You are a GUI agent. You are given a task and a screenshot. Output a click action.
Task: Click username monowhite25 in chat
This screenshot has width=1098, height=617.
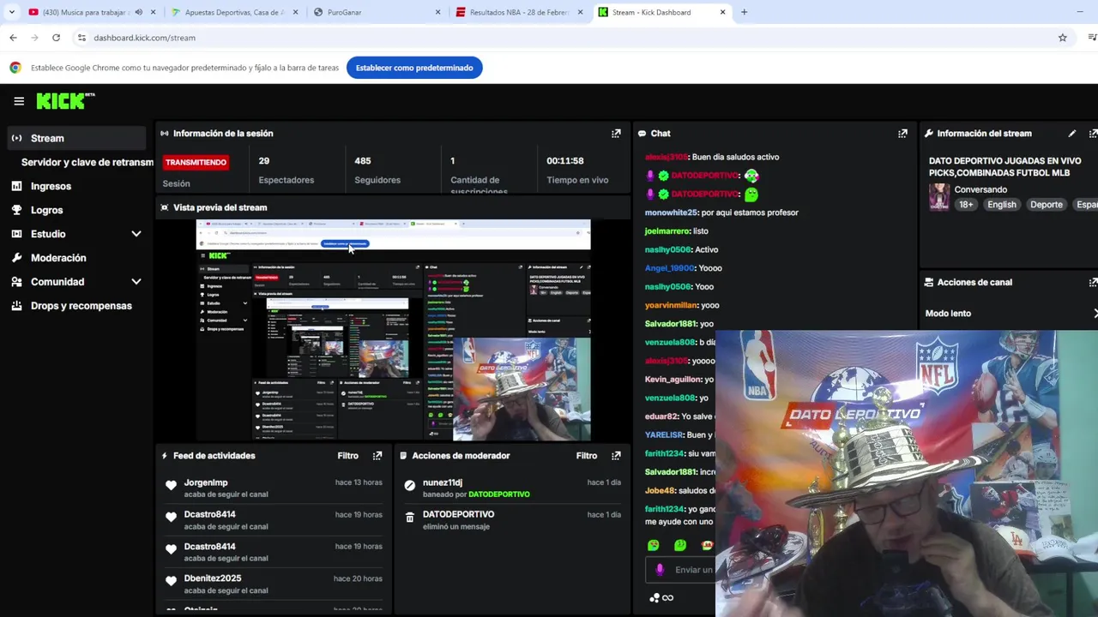[x=671, y=213]
